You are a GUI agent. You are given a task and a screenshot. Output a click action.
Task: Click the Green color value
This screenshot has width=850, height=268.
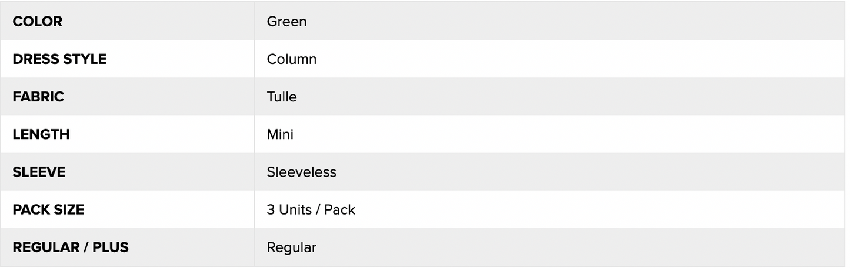[286, 22]
